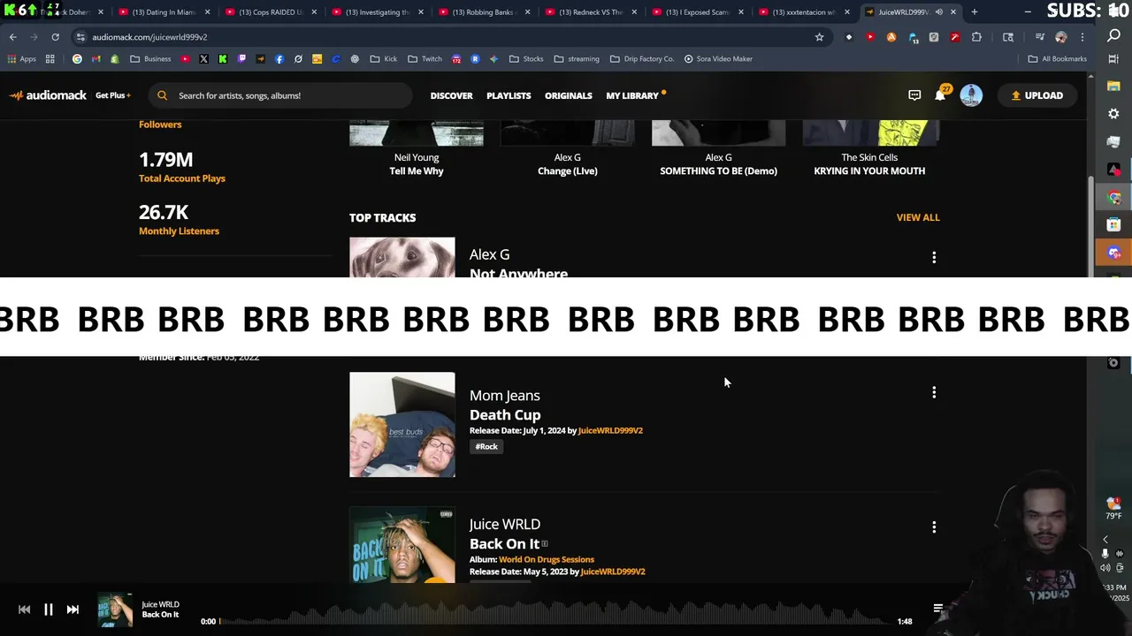This screenshot has width=1132, height=636.
Task: Open the Drip Factory Co. bookmarks folder
Action: [x=642, y=59]
